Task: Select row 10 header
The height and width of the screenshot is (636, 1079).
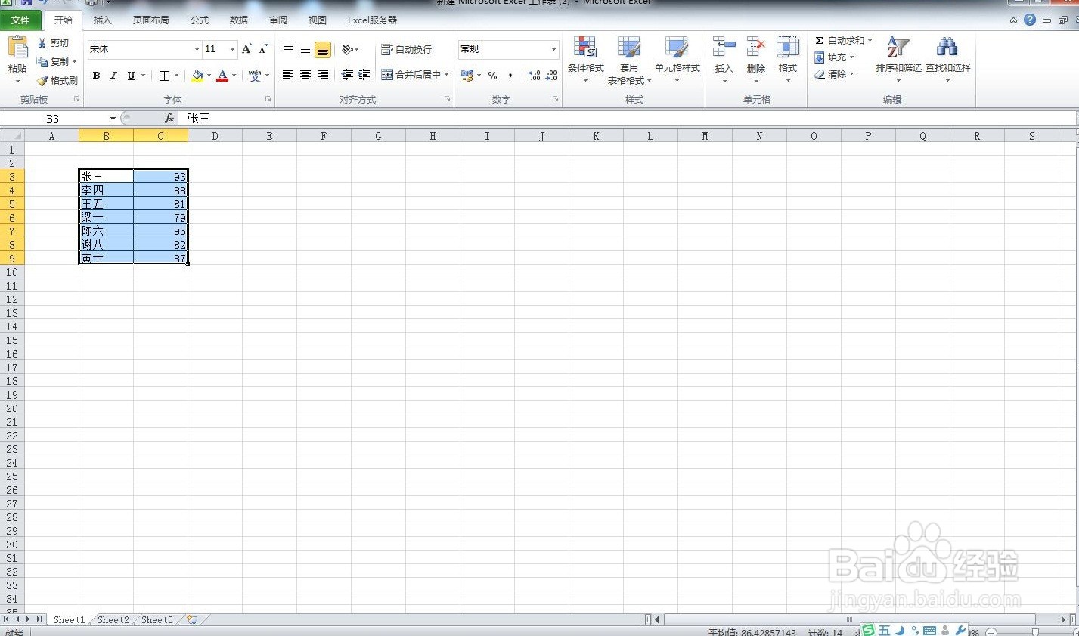Action: pos(12,272)
